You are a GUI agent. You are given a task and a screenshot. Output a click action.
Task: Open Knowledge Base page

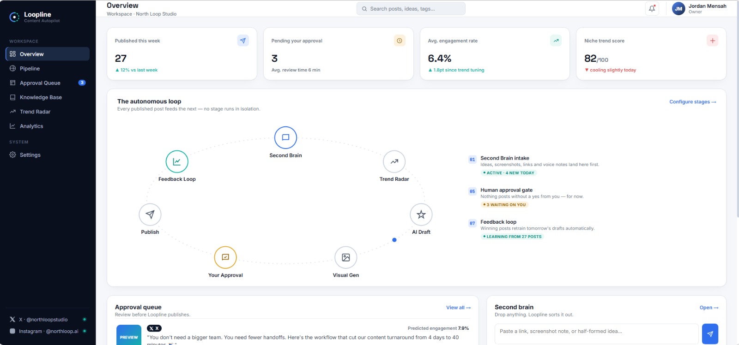pyautogui.click(x=48, y=97)
